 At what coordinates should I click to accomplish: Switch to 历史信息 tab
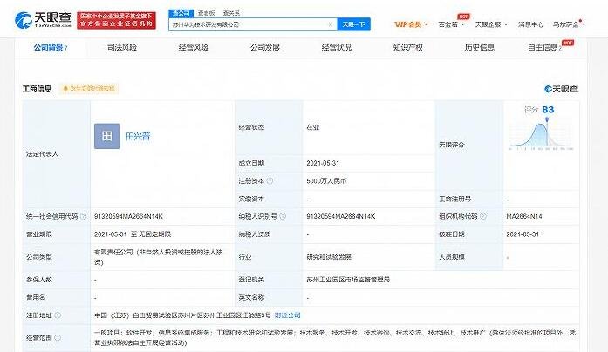click(479, 48)
